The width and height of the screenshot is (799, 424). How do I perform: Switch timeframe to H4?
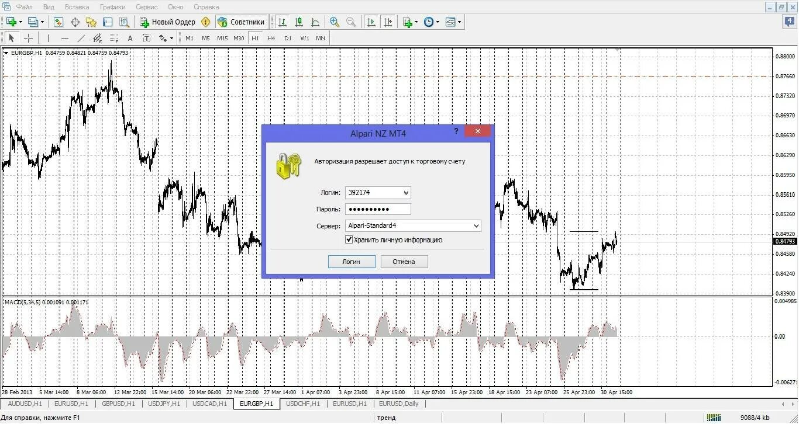click(271, 38)
